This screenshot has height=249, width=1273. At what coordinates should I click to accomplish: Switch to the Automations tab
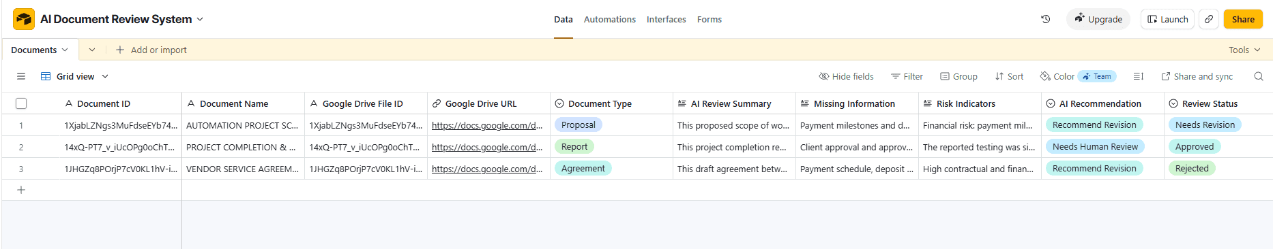(x=610, y=19)
